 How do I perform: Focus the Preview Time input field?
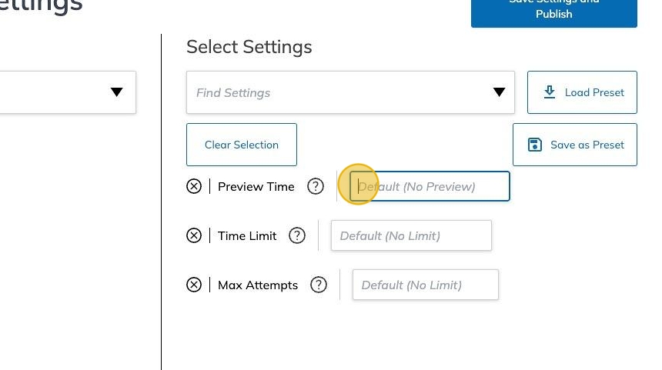click(430, 186)
